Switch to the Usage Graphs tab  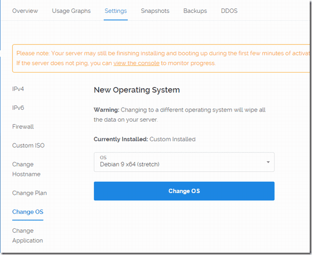coord(71,11)
